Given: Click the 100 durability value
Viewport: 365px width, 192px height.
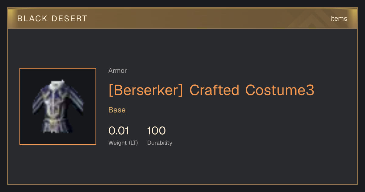Looking at the screenshot, I should point(156,131).
